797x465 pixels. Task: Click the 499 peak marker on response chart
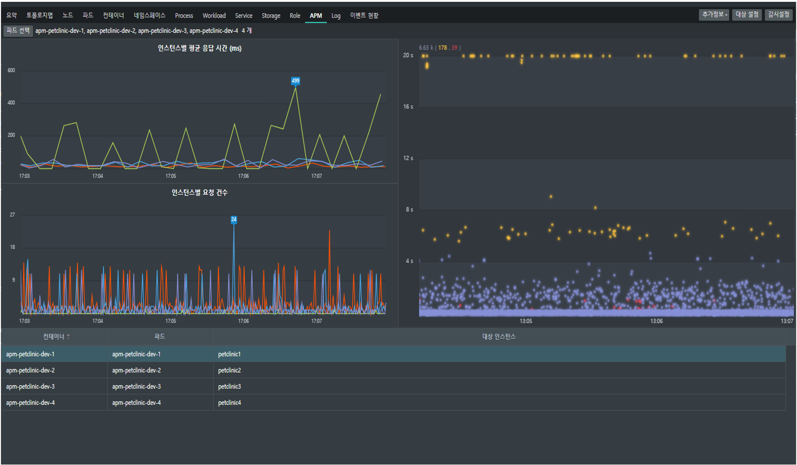[295, 81]
